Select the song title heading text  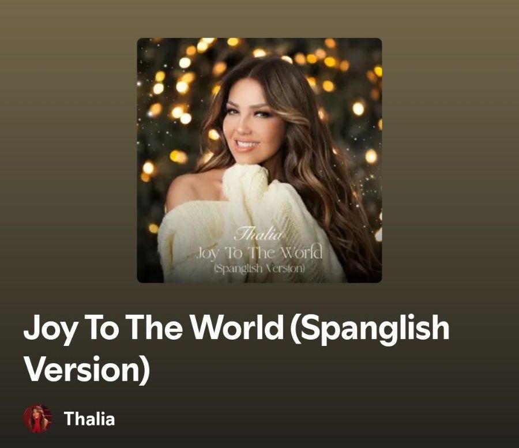pos(236,348)
